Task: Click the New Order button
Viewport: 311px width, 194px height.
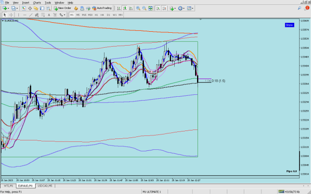Action: [62, 8]
